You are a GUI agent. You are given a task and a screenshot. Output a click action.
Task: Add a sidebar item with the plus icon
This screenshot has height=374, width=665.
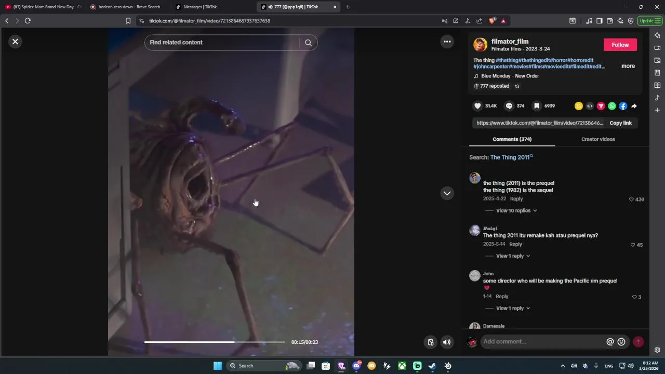click(x=657, y=110)
